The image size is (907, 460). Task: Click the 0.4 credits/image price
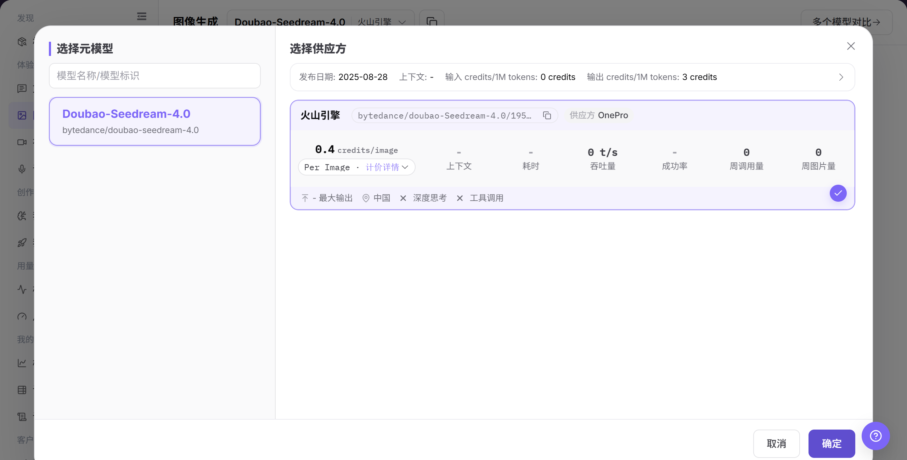(x=356, y=150)
